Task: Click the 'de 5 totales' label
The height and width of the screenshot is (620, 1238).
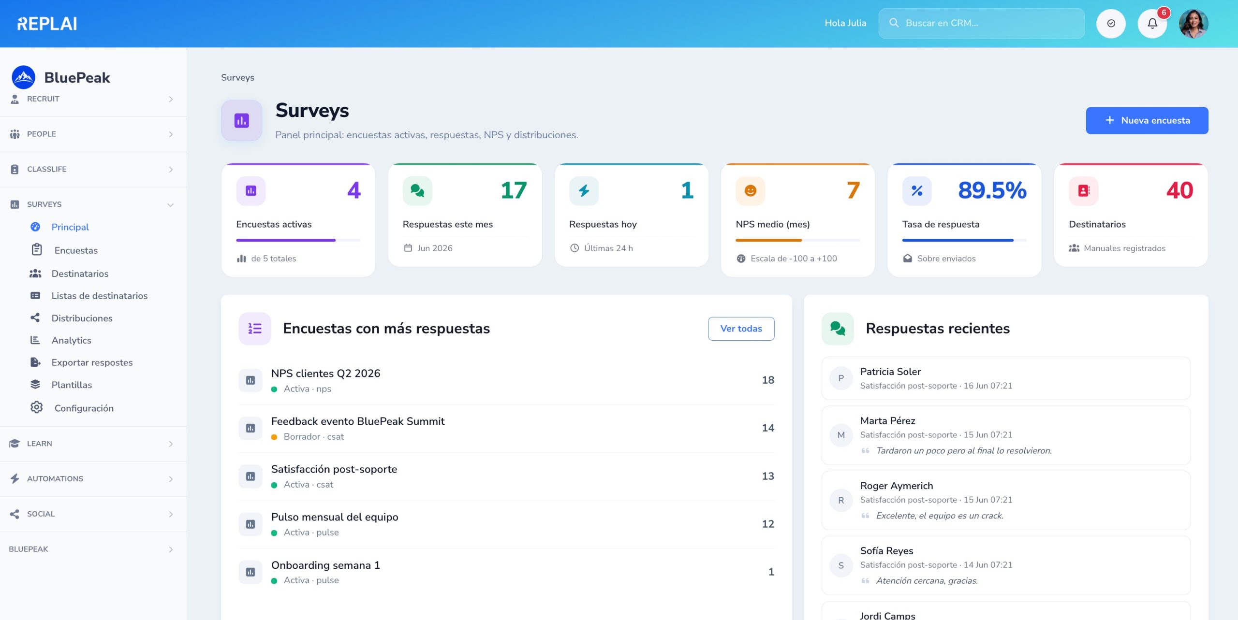Action: click(x=274, y=259)
